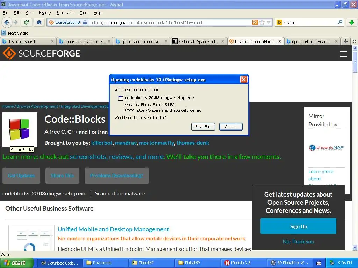The height and width of the screenshot is (268, 358).
Task: Click the Browse breadcrumb link
Action: 23,106
